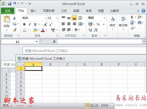Click the Fill Color paint bucket icon
The width and height of the screenshot is (147, 109).
(35, 30)
